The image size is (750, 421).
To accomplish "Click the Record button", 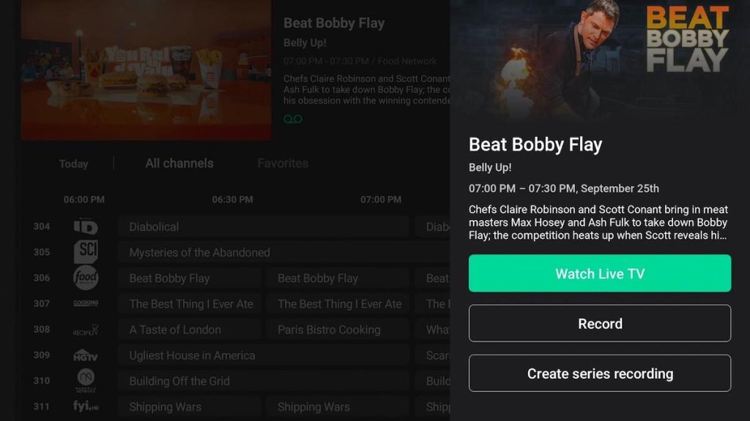I will point(600,323).
